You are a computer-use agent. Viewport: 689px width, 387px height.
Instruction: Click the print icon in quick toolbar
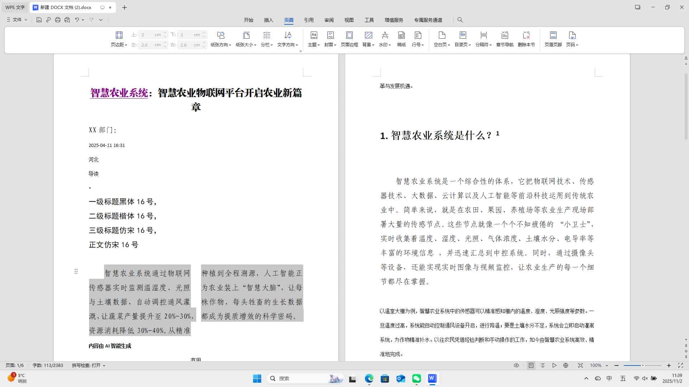coord(58,20)
